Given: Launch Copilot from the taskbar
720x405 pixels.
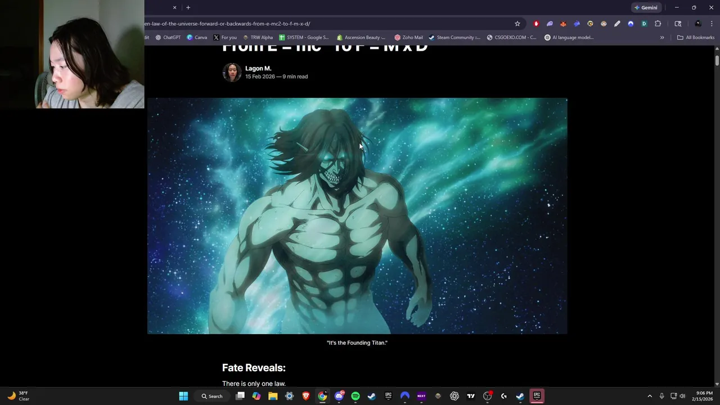Looking at the screenshot, I should click(256, 396).
